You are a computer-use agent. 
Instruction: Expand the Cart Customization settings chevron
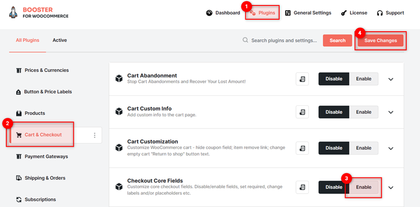pos(391,148)
